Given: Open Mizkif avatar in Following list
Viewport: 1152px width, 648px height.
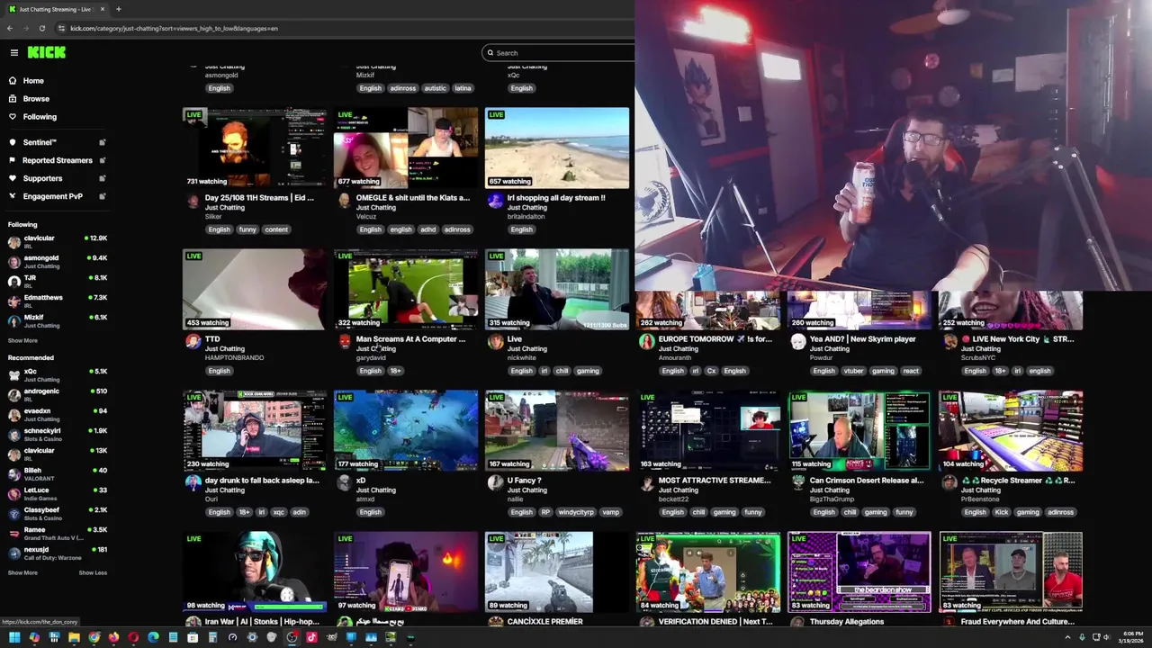Looking at the screenshot, I should tap(14, 320).
